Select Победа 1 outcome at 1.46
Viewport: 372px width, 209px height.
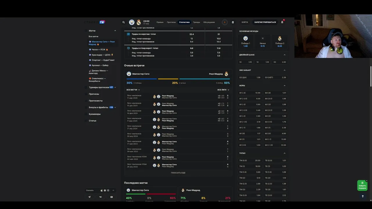point(246,42)
